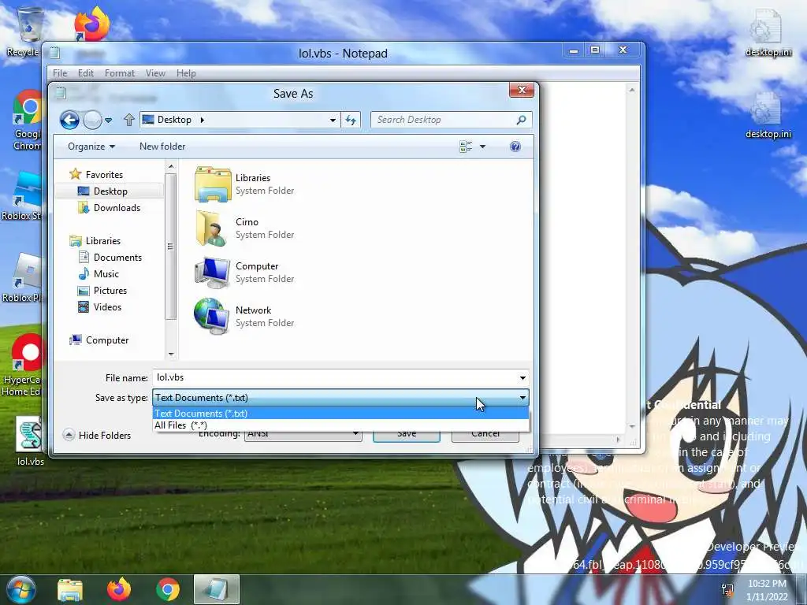Select the lower desktop.ini file icon

[x=768, y=116]
